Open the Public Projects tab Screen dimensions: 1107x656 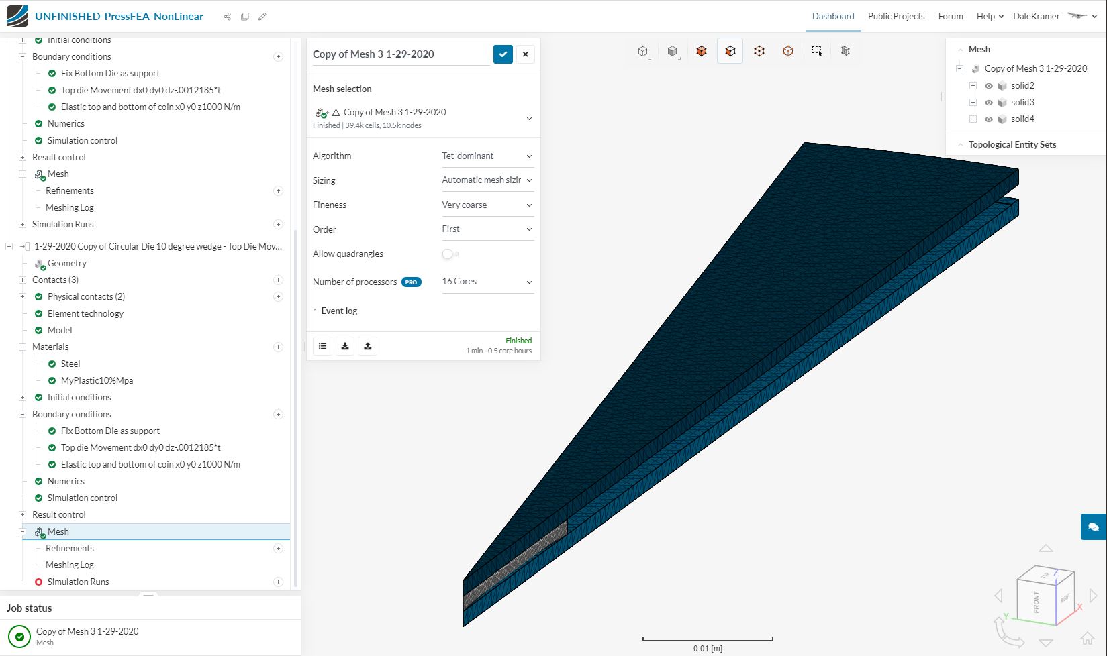point(896,17)
